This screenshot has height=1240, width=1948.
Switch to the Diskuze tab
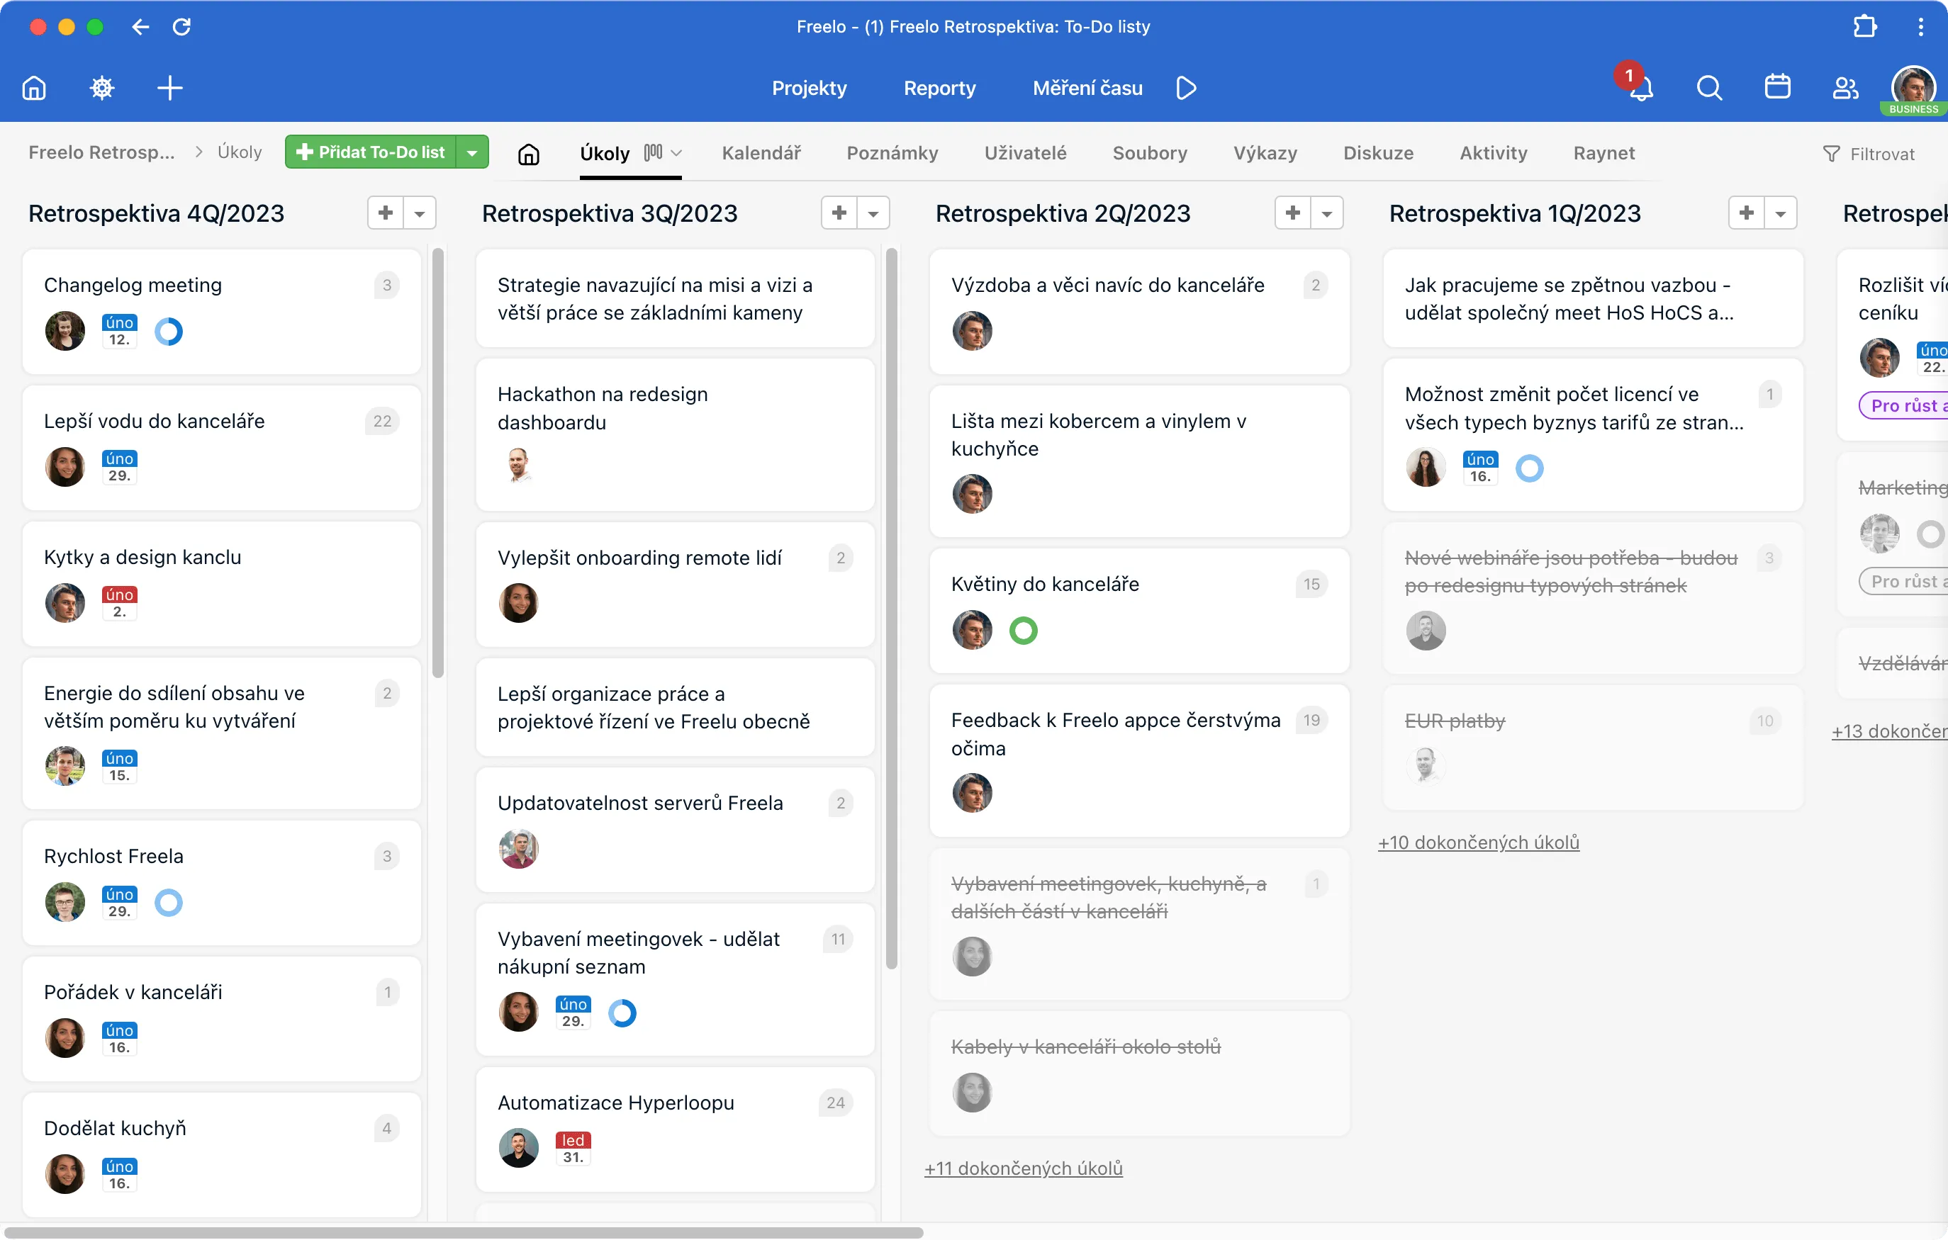[1379, 153]
